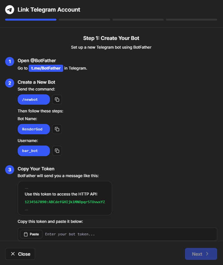223x265 pixels.
Task: Click the copy icon next to /newbot
Action: click(x=57, y=99)
